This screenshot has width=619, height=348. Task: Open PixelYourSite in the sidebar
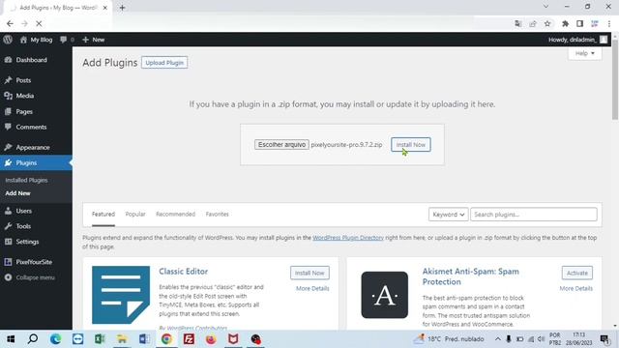(x=34, y=262)
